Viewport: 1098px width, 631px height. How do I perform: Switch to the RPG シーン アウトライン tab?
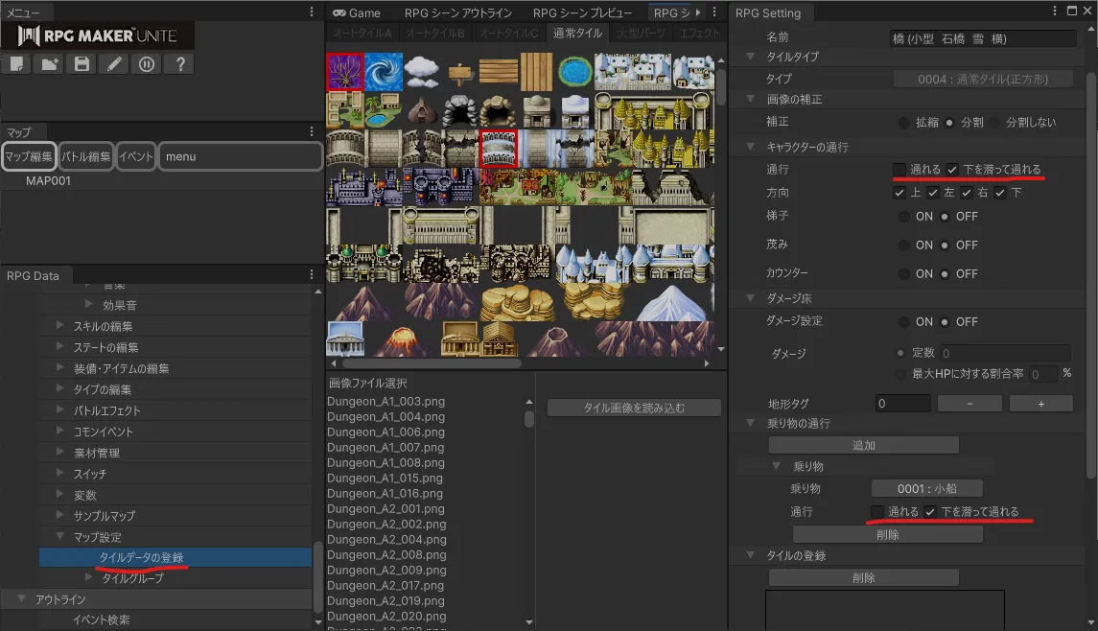click(457, 12)
